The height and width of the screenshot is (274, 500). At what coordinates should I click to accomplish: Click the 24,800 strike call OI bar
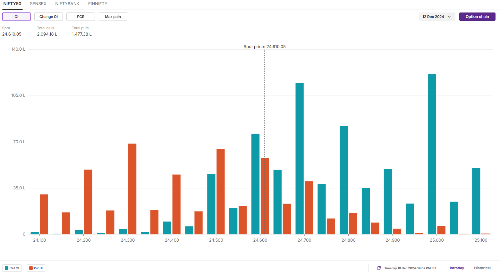coord(344,180)
